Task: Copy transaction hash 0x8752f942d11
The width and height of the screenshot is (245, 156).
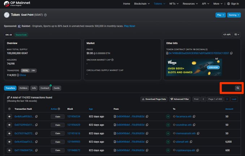Action: pos(36,125)
